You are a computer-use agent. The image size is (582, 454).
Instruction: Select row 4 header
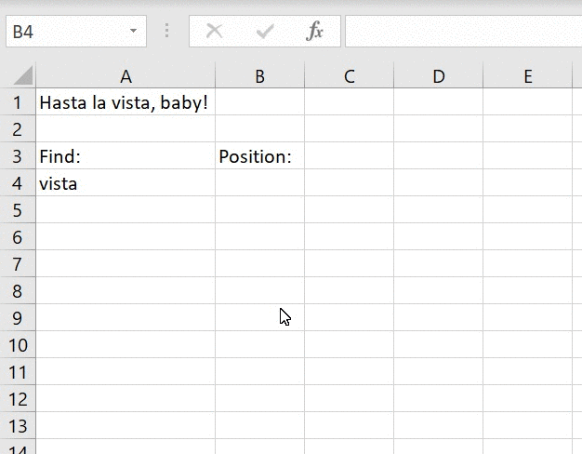point(18,183)
